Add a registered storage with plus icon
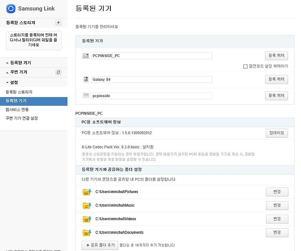The height and width of the screenshot is (251, 301). click(x=59, y=23)
